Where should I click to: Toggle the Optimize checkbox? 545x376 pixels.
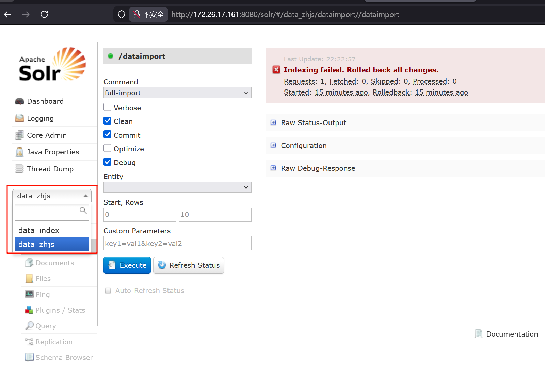click(x=108, y=148)
